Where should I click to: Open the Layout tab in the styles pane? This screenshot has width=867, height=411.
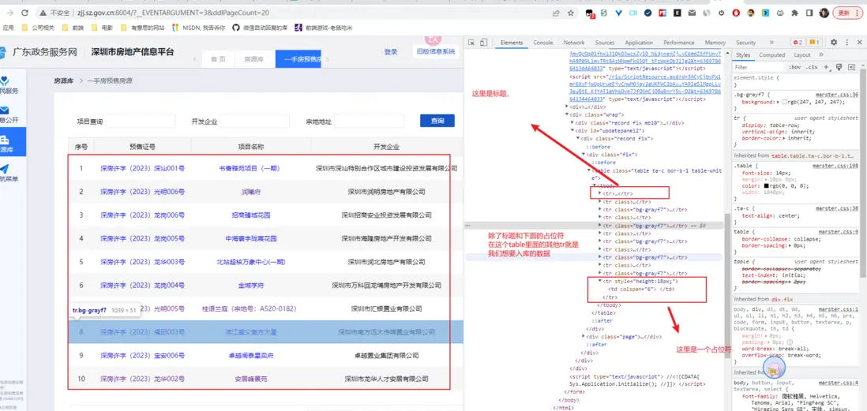point(801,54)
